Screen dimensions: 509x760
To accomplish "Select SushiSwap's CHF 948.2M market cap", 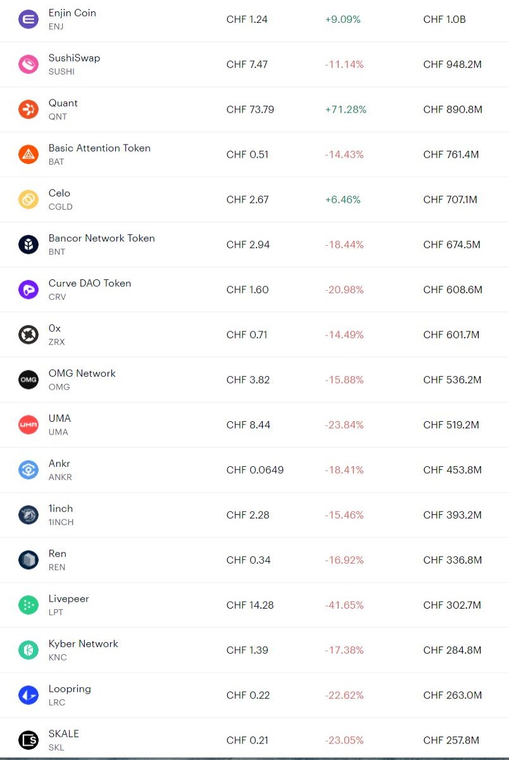I will (x=453, y=65).
